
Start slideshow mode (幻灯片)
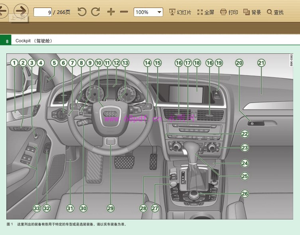pyautogui.click(x=180, y=12)
